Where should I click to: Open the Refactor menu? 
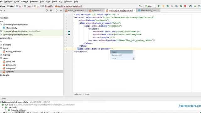tap(34, 2)
